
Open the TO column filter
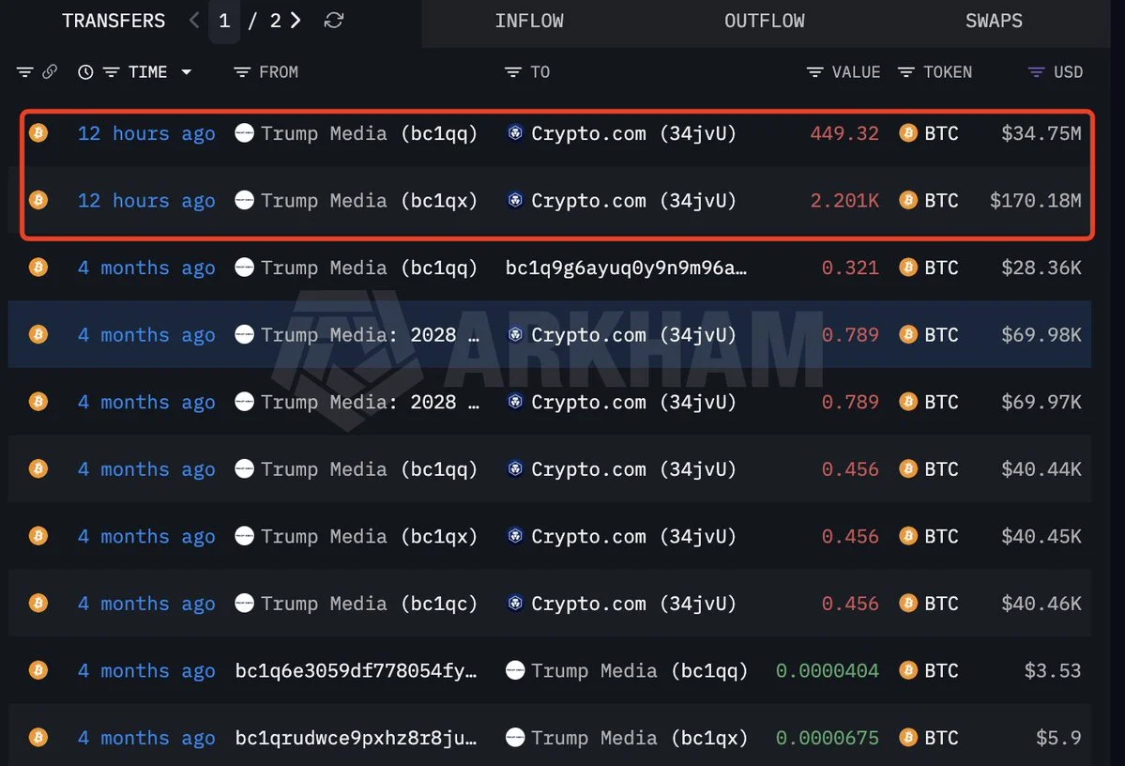(x=513, y=71)
